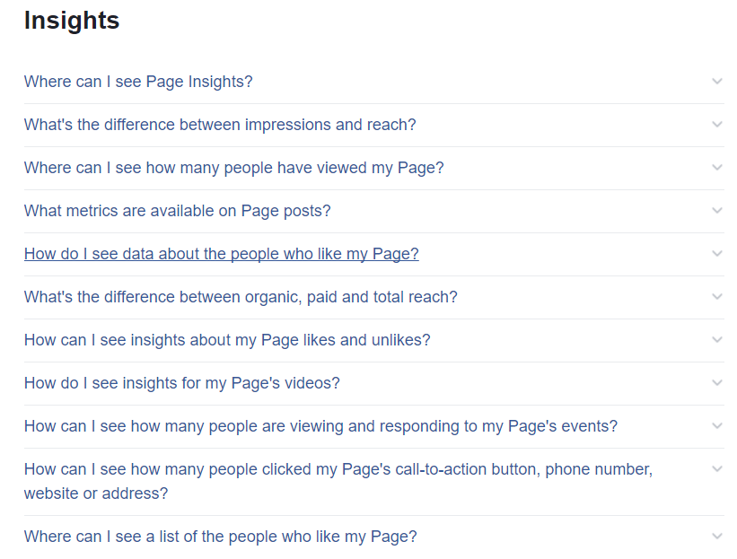
Task: Click the organic, paid and total reach question
Action: pos(241,297)
